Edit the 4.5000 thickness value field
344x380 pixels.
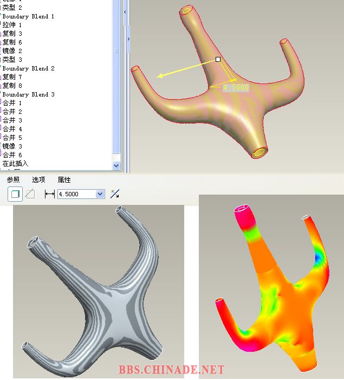(x=77, y=194)
